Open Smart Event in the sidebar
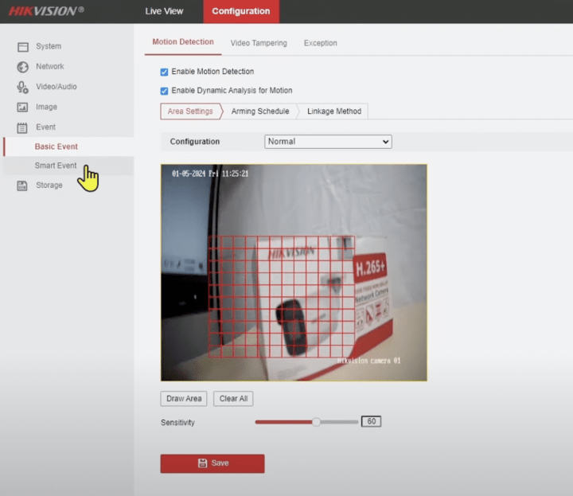 56,166
